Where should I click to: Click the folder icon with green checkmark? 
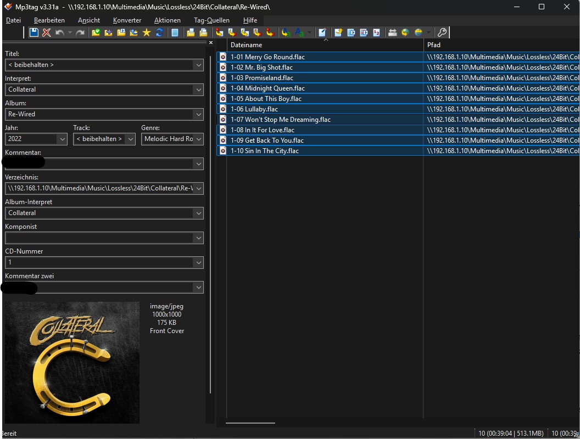click(x=96, y=32)
